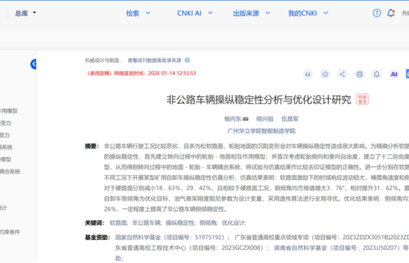Click keyword 侧倾角
The height and width of the screenshot is (263, 409).
(209, 223)
